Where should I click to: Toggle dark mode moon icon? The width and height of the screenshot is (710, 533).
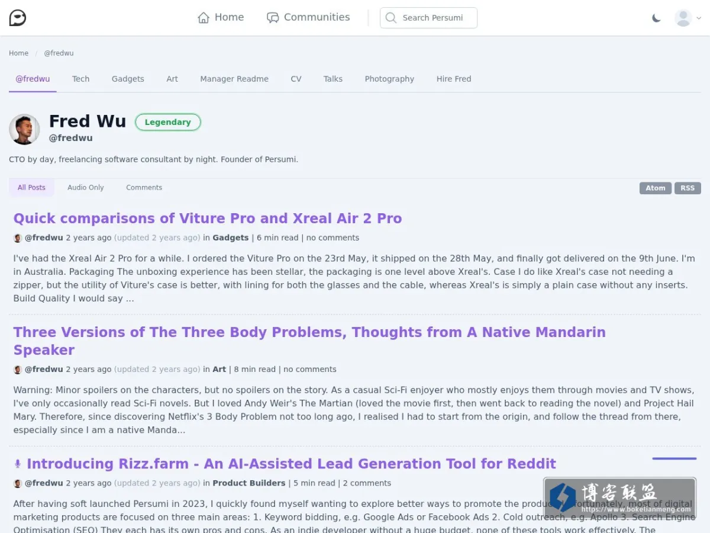656,18
